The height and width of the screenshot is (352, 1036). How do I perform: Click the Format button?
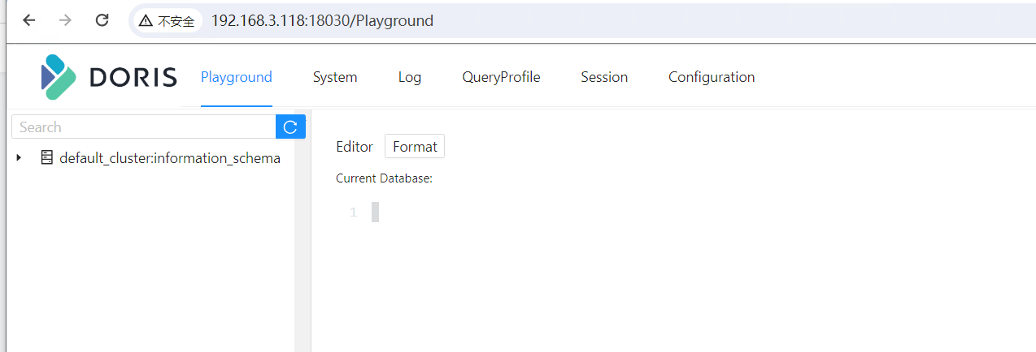tap(415, 147)
